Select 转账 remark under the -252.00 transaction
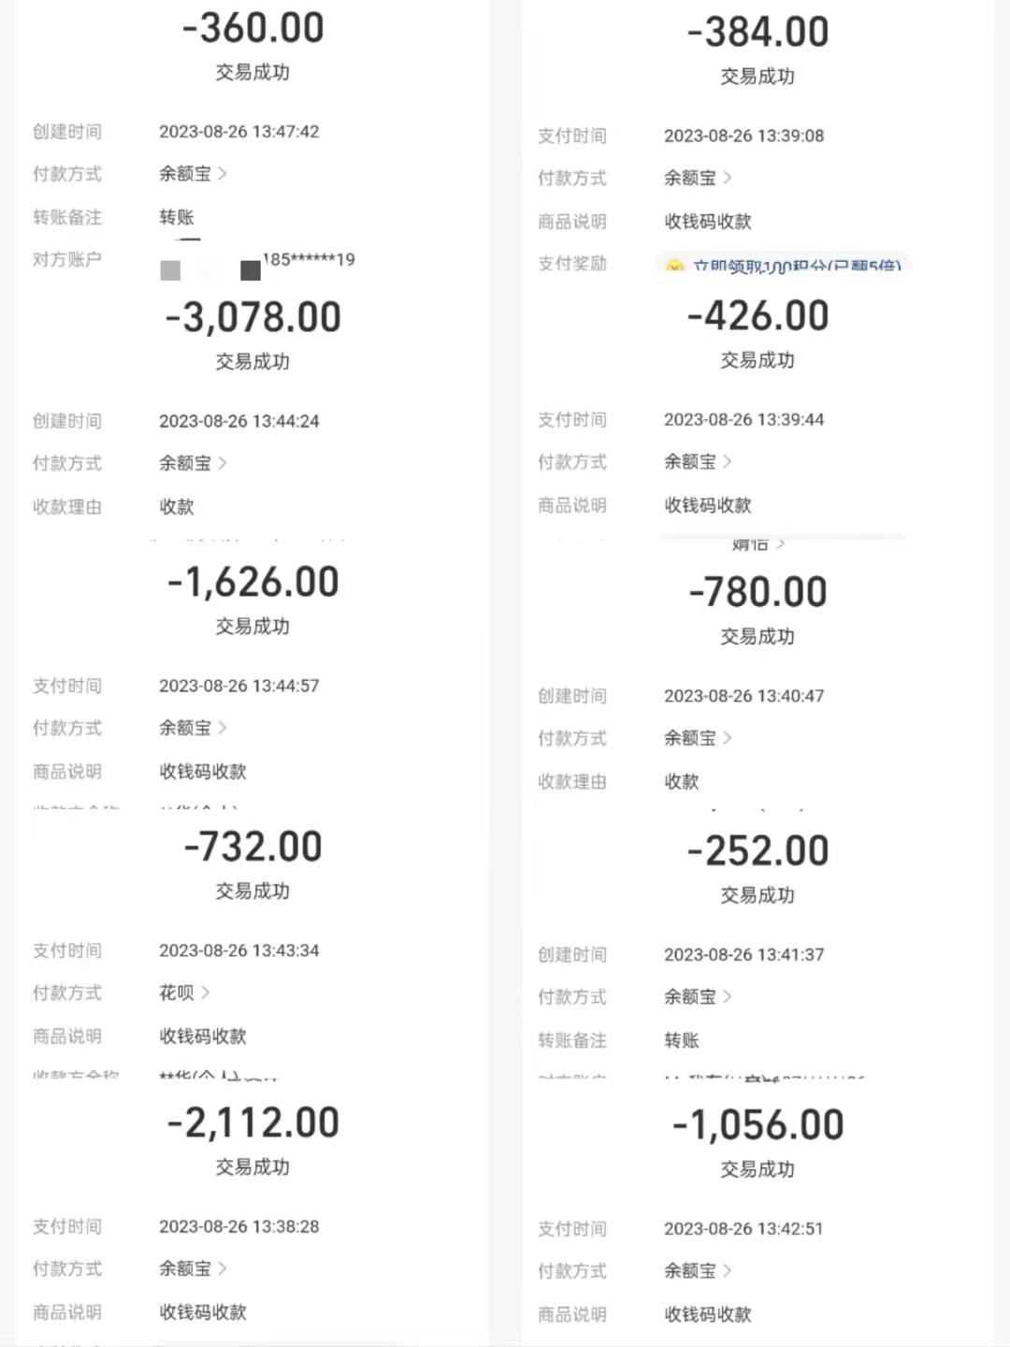Viewport: 1010px width, 1347px height. pos(682,1040)
